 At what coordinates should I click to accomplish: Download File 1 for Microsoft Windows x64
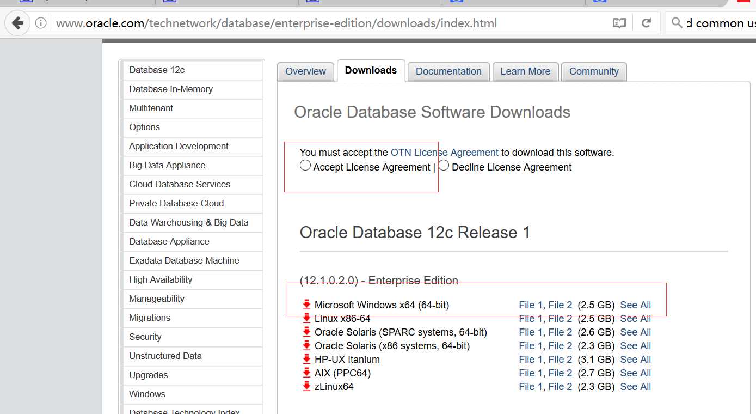[x=531, y=305]
